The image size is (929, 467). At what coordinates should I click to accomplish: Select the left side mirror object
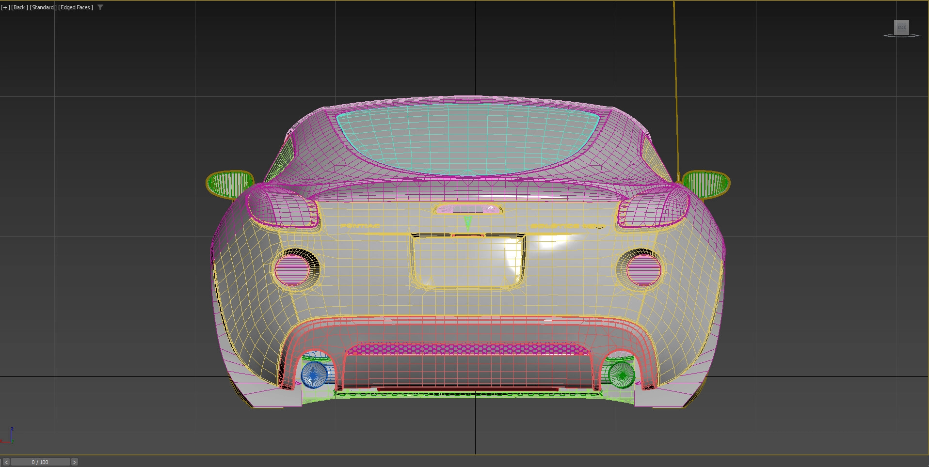click(229, 184)
